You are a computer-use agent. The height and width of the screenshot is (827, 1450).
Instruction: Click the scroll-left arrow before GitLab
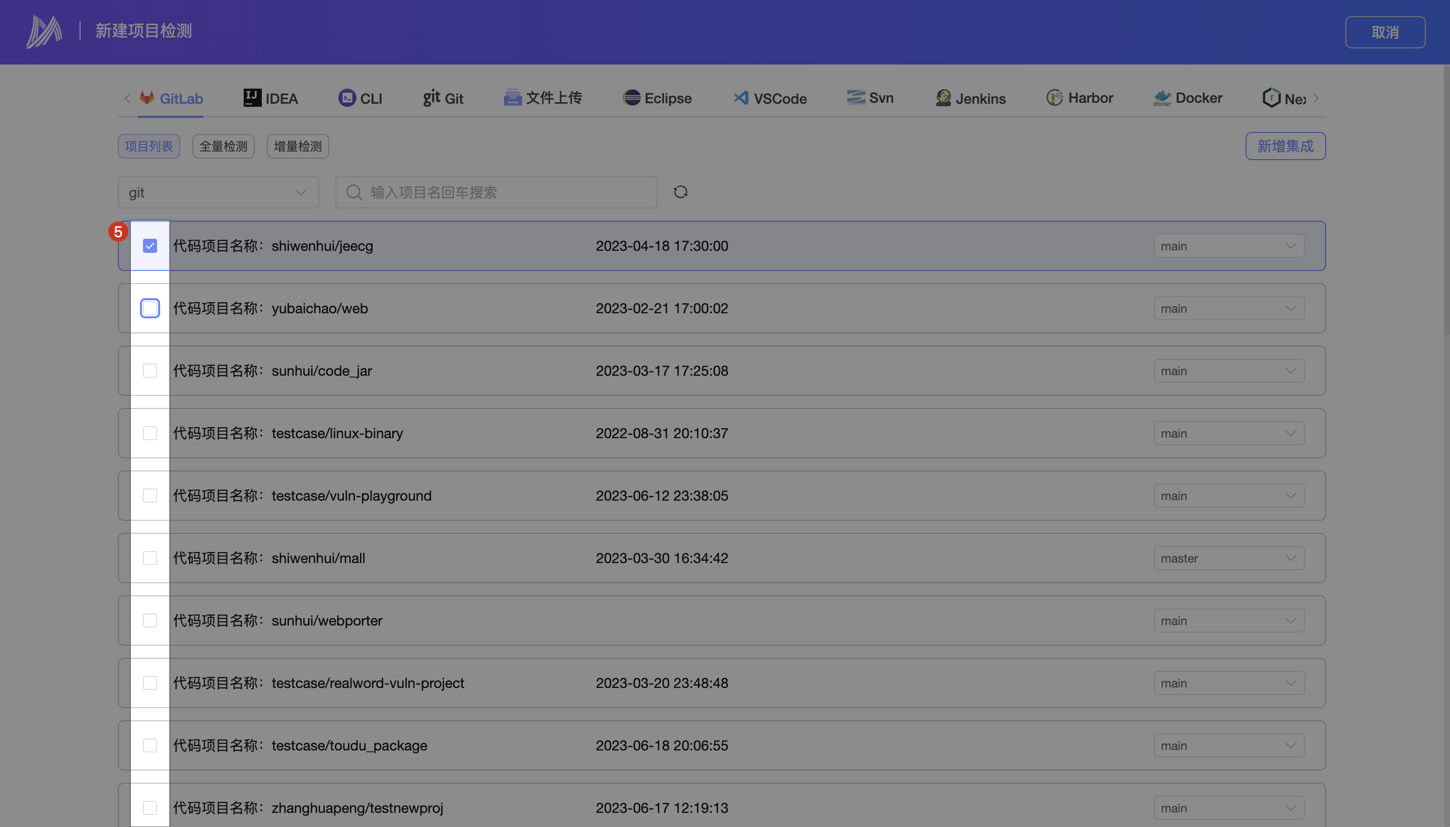click(127, 98)
